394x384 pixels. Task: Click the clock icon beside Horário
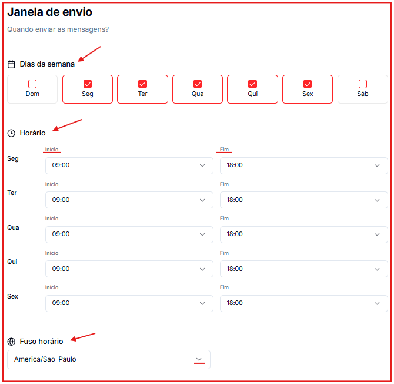click(x=11, y=133)
